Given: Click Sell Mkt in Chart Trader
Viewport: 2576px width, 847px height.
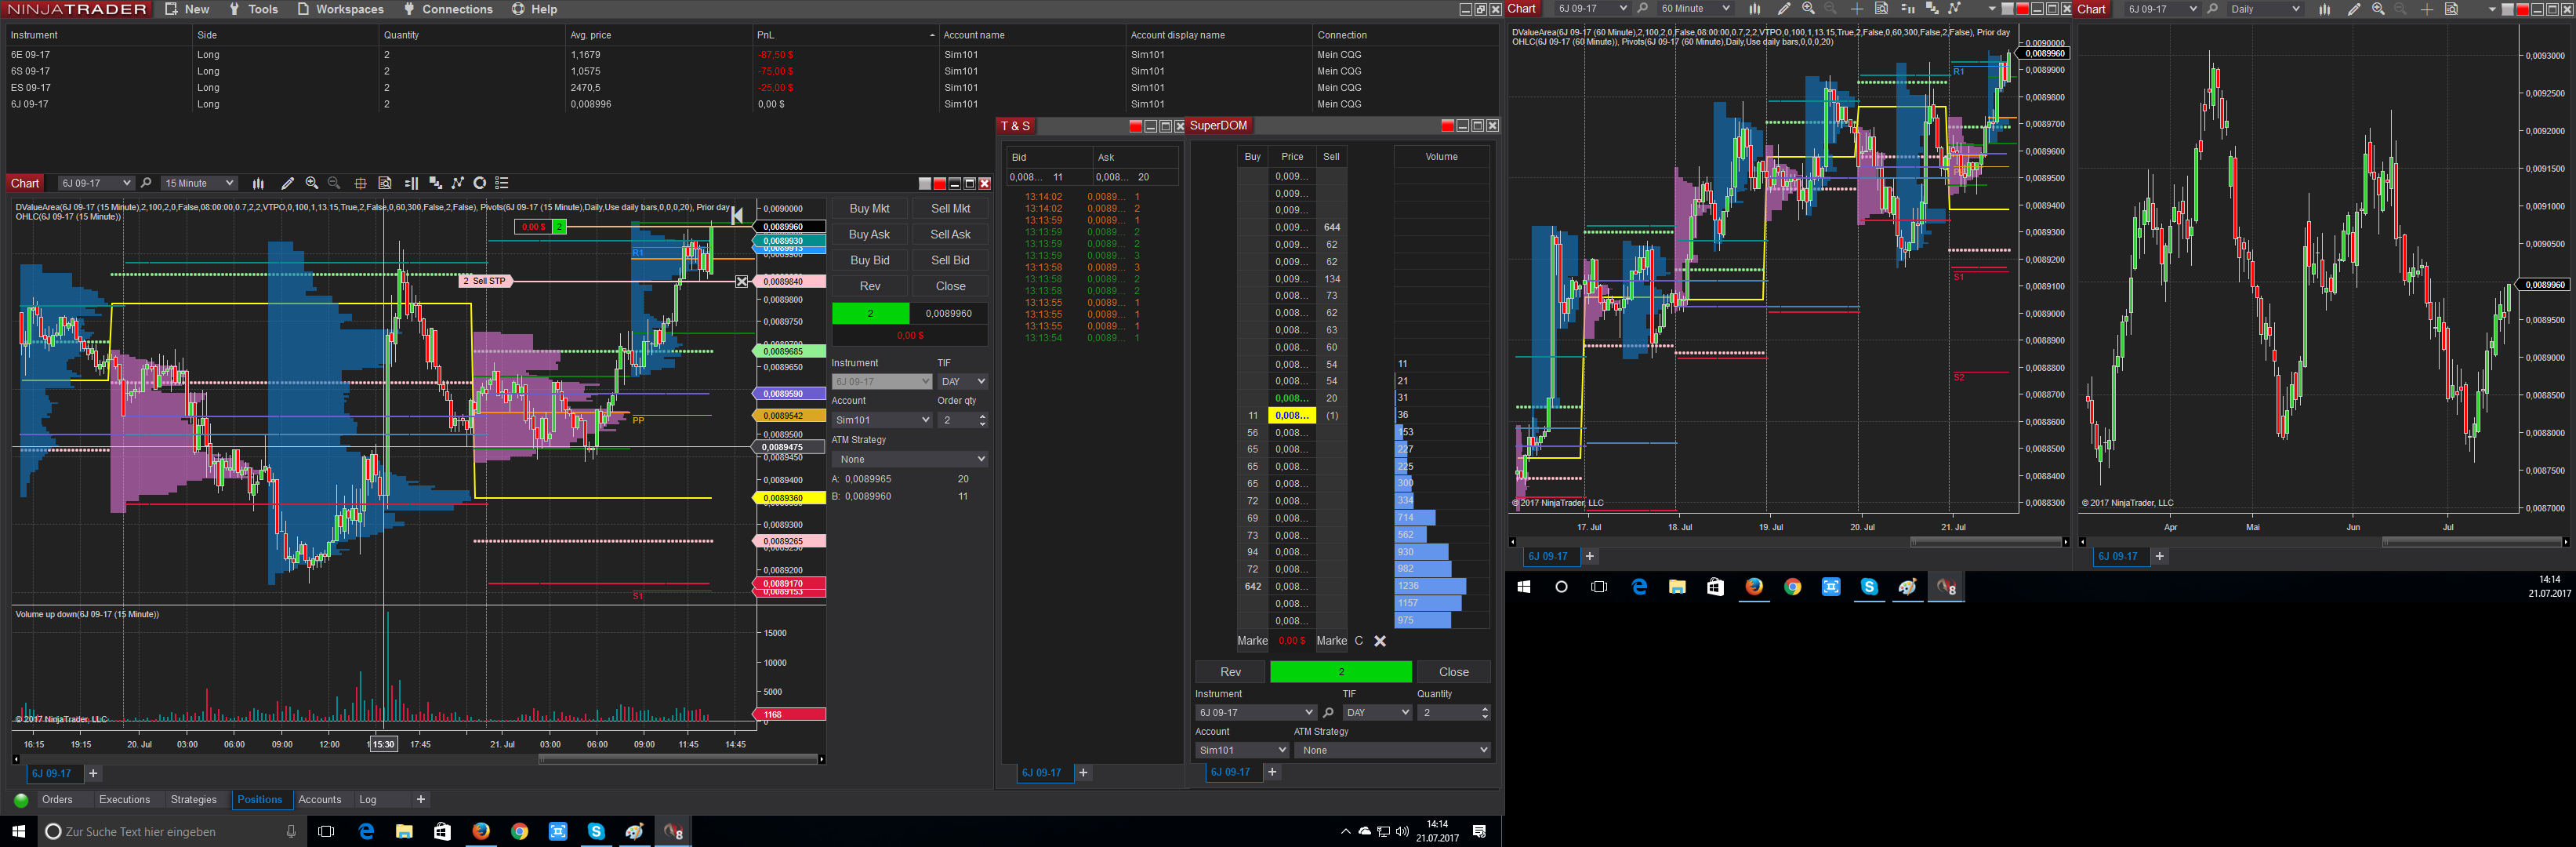Looking at the screenshot, I should (951, 209).
